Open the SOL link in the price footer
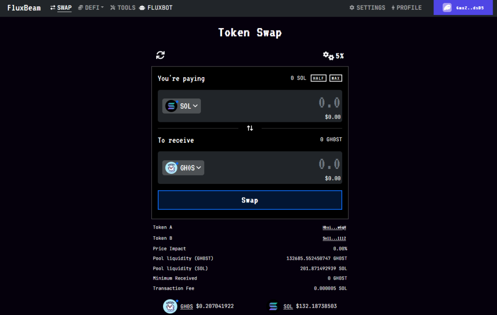 click(x=288, y=306)
